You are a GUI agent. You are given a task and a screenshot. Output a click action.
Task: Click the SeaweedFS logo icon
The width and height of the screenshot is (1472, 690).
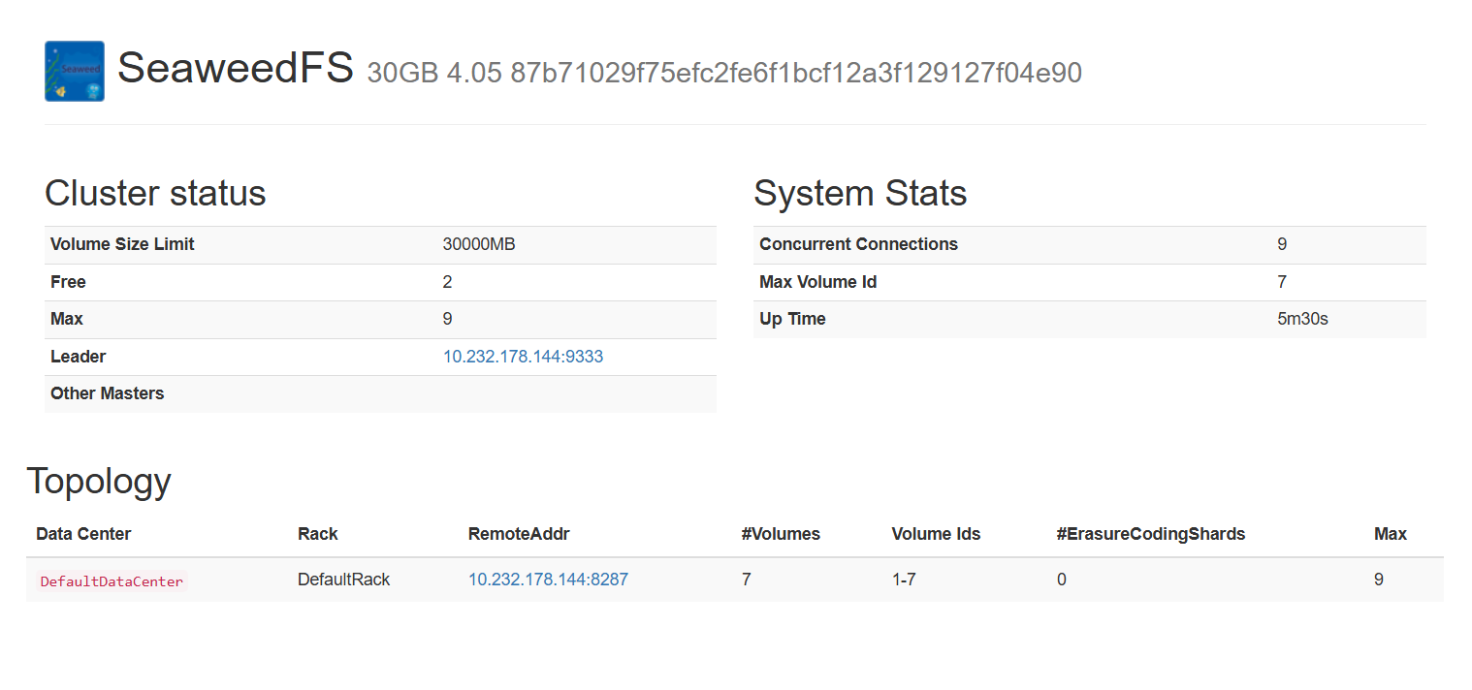(75, 71)
